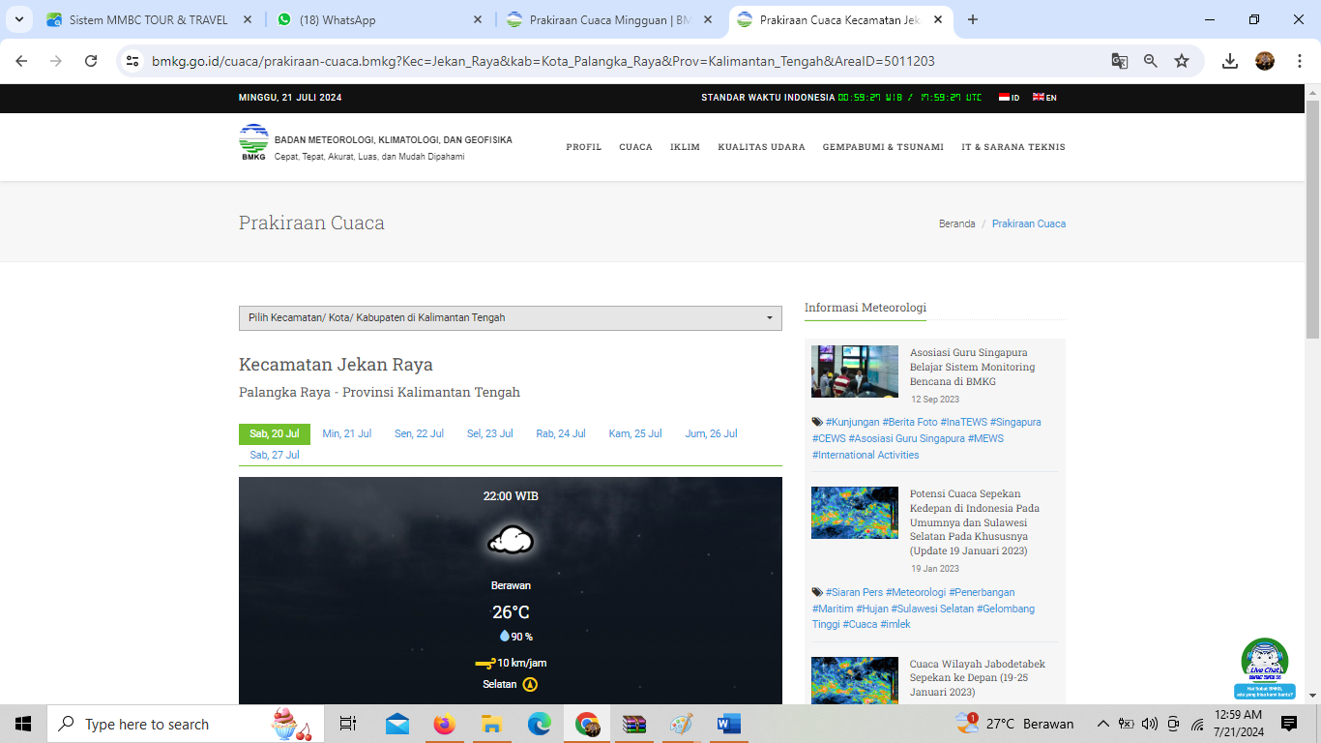Launch Microsoft Edge from the taskbar
This screenshot has height=743, width=1321.
[539, 724]
